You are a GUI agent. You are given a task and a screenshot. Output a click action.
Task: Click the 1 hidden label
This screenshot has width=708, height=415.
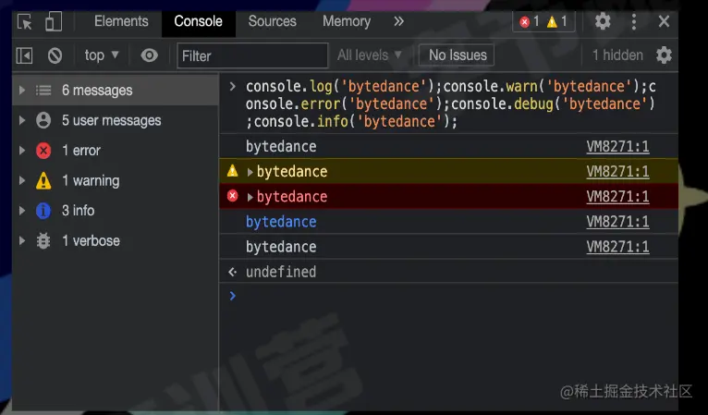(617, 55)
